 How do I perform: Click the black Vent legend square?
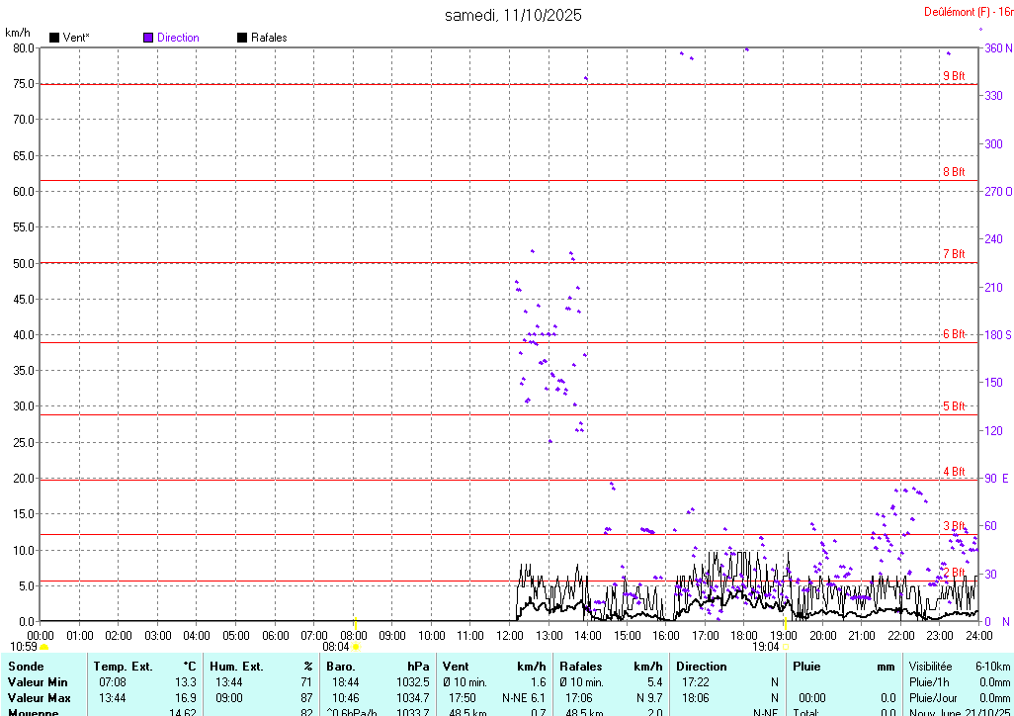(x=54, y=38)
